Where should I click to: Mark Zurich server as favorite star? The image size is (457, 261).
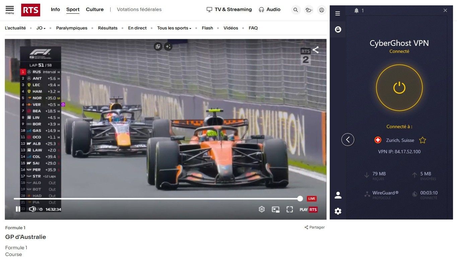[422, 140]
